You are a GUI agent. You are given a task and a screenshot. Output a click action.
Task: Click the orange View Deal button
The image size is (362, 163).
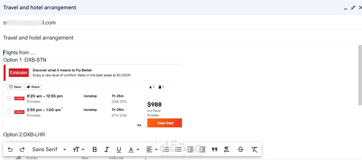[165, 123]
